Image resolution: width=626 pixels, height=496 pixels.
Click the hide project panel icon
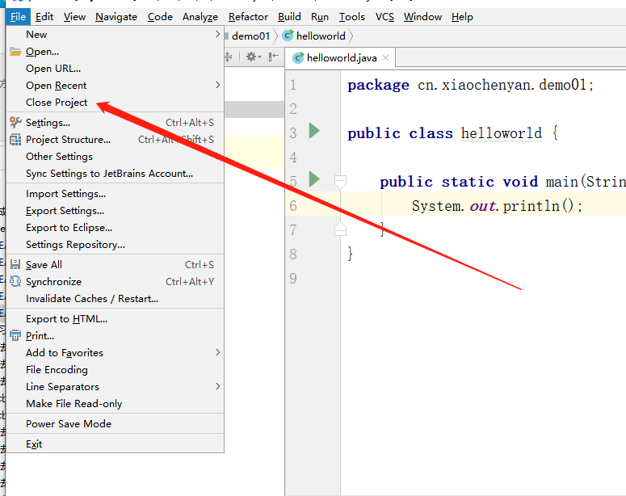(x=271, y=57)
